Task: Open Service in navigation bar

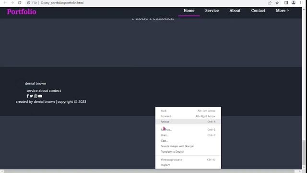Action: pyautogui.click(x=212, y=11)
